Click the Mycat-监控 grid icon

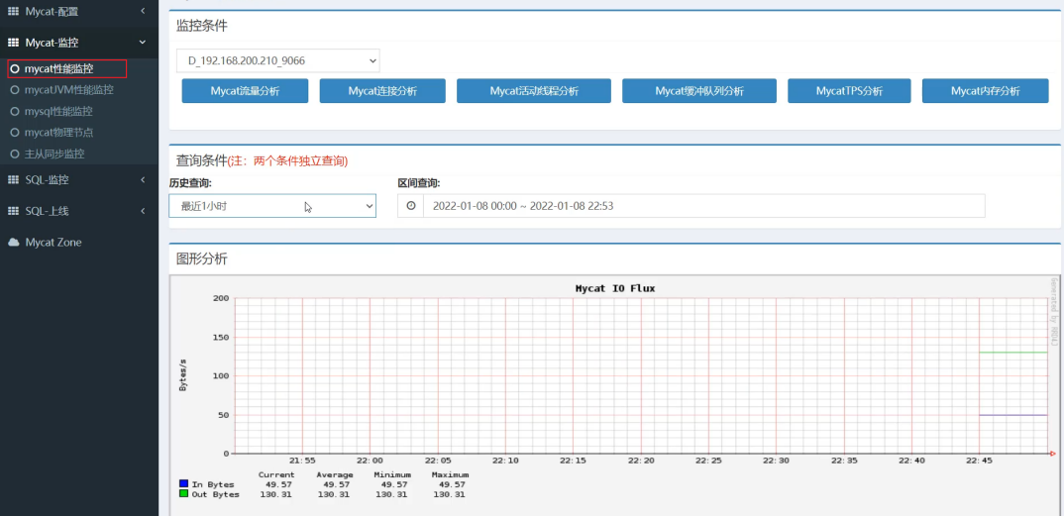(x=13, y=42)
